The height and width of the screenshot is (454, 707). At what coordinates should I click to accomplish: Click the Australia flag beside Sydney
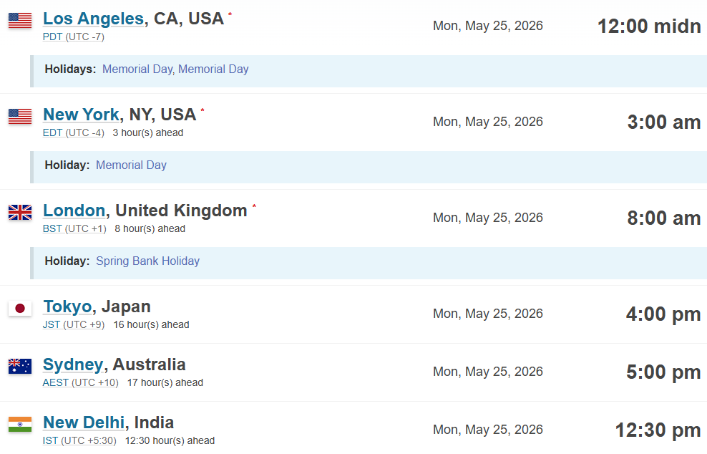[x=20, y=366]
